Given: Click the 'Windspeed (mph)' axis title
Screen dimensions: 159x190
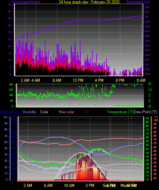Looking at the screenshot, I should (x=26, y=2).
